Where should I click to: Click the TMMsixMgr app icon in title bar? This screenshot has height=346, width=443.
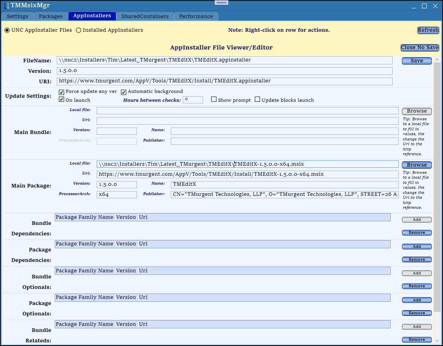[6, 6]
